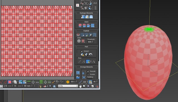Select the Polygon sub-object mode icon
The height and width of the screenshot is (102, 178).
10,82
